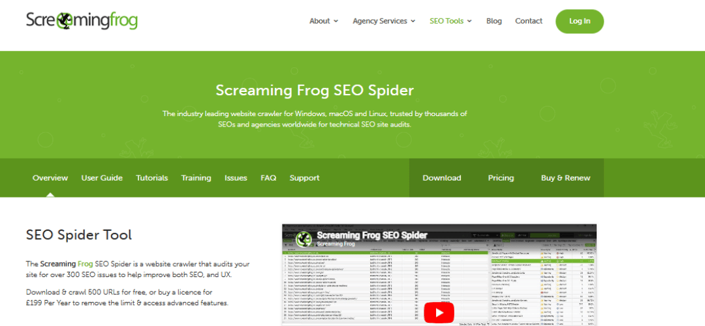Click the Screaming Frog logo
Screen dimensions: 705x326
[82, 21]
